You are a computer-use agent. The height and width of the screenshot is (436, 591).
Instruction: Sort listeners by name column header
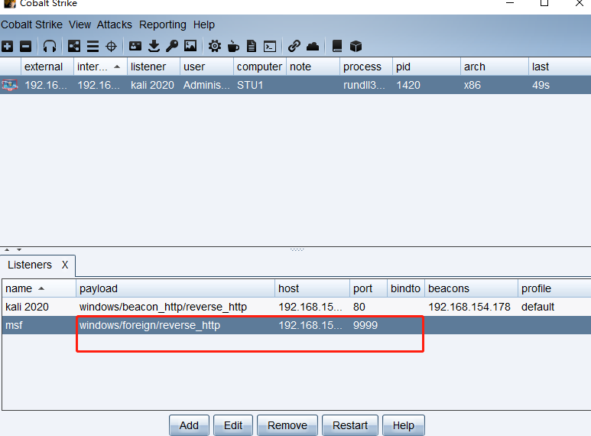pyautogui.click(x=39, y=288)
